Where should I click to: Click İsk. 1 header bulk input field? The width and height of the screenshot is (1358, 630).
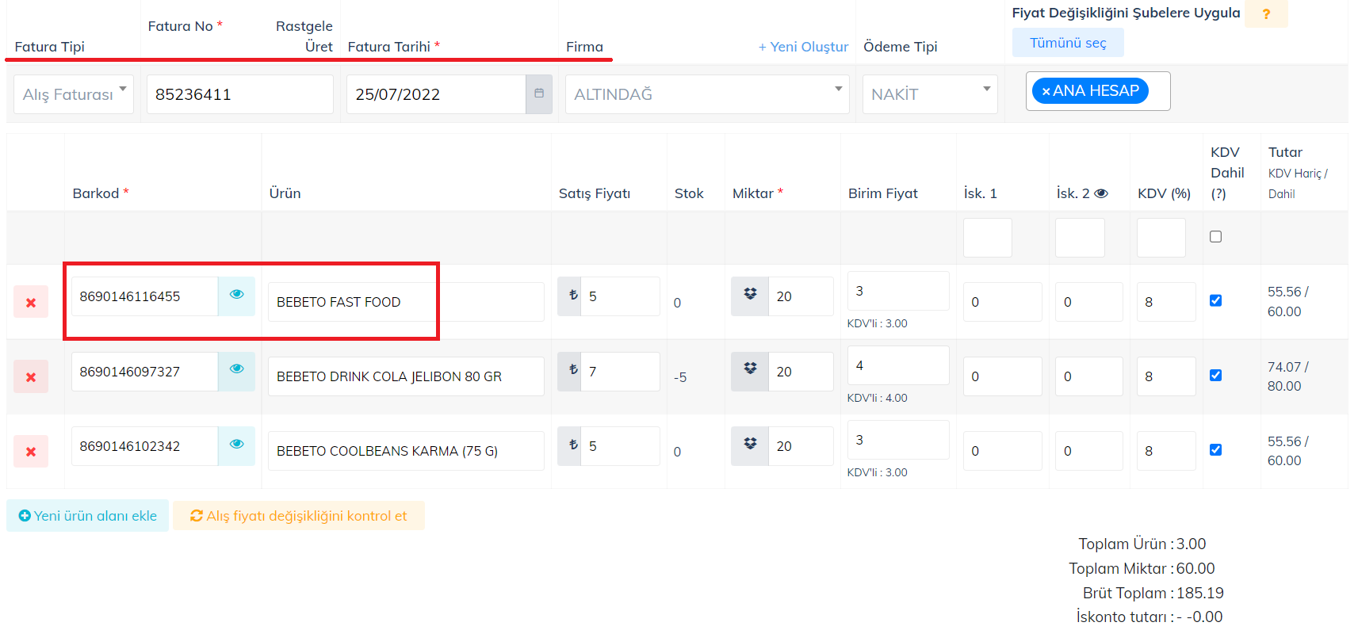(x=988, y=238)
